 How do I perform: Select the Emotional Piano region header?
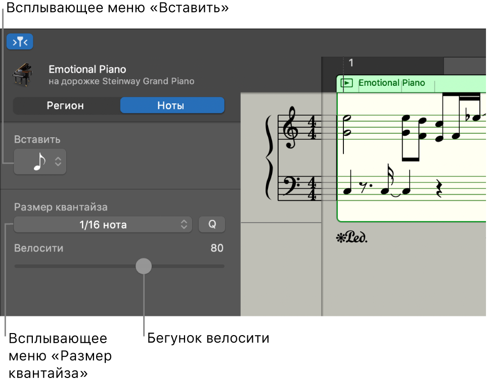[411, 83]
